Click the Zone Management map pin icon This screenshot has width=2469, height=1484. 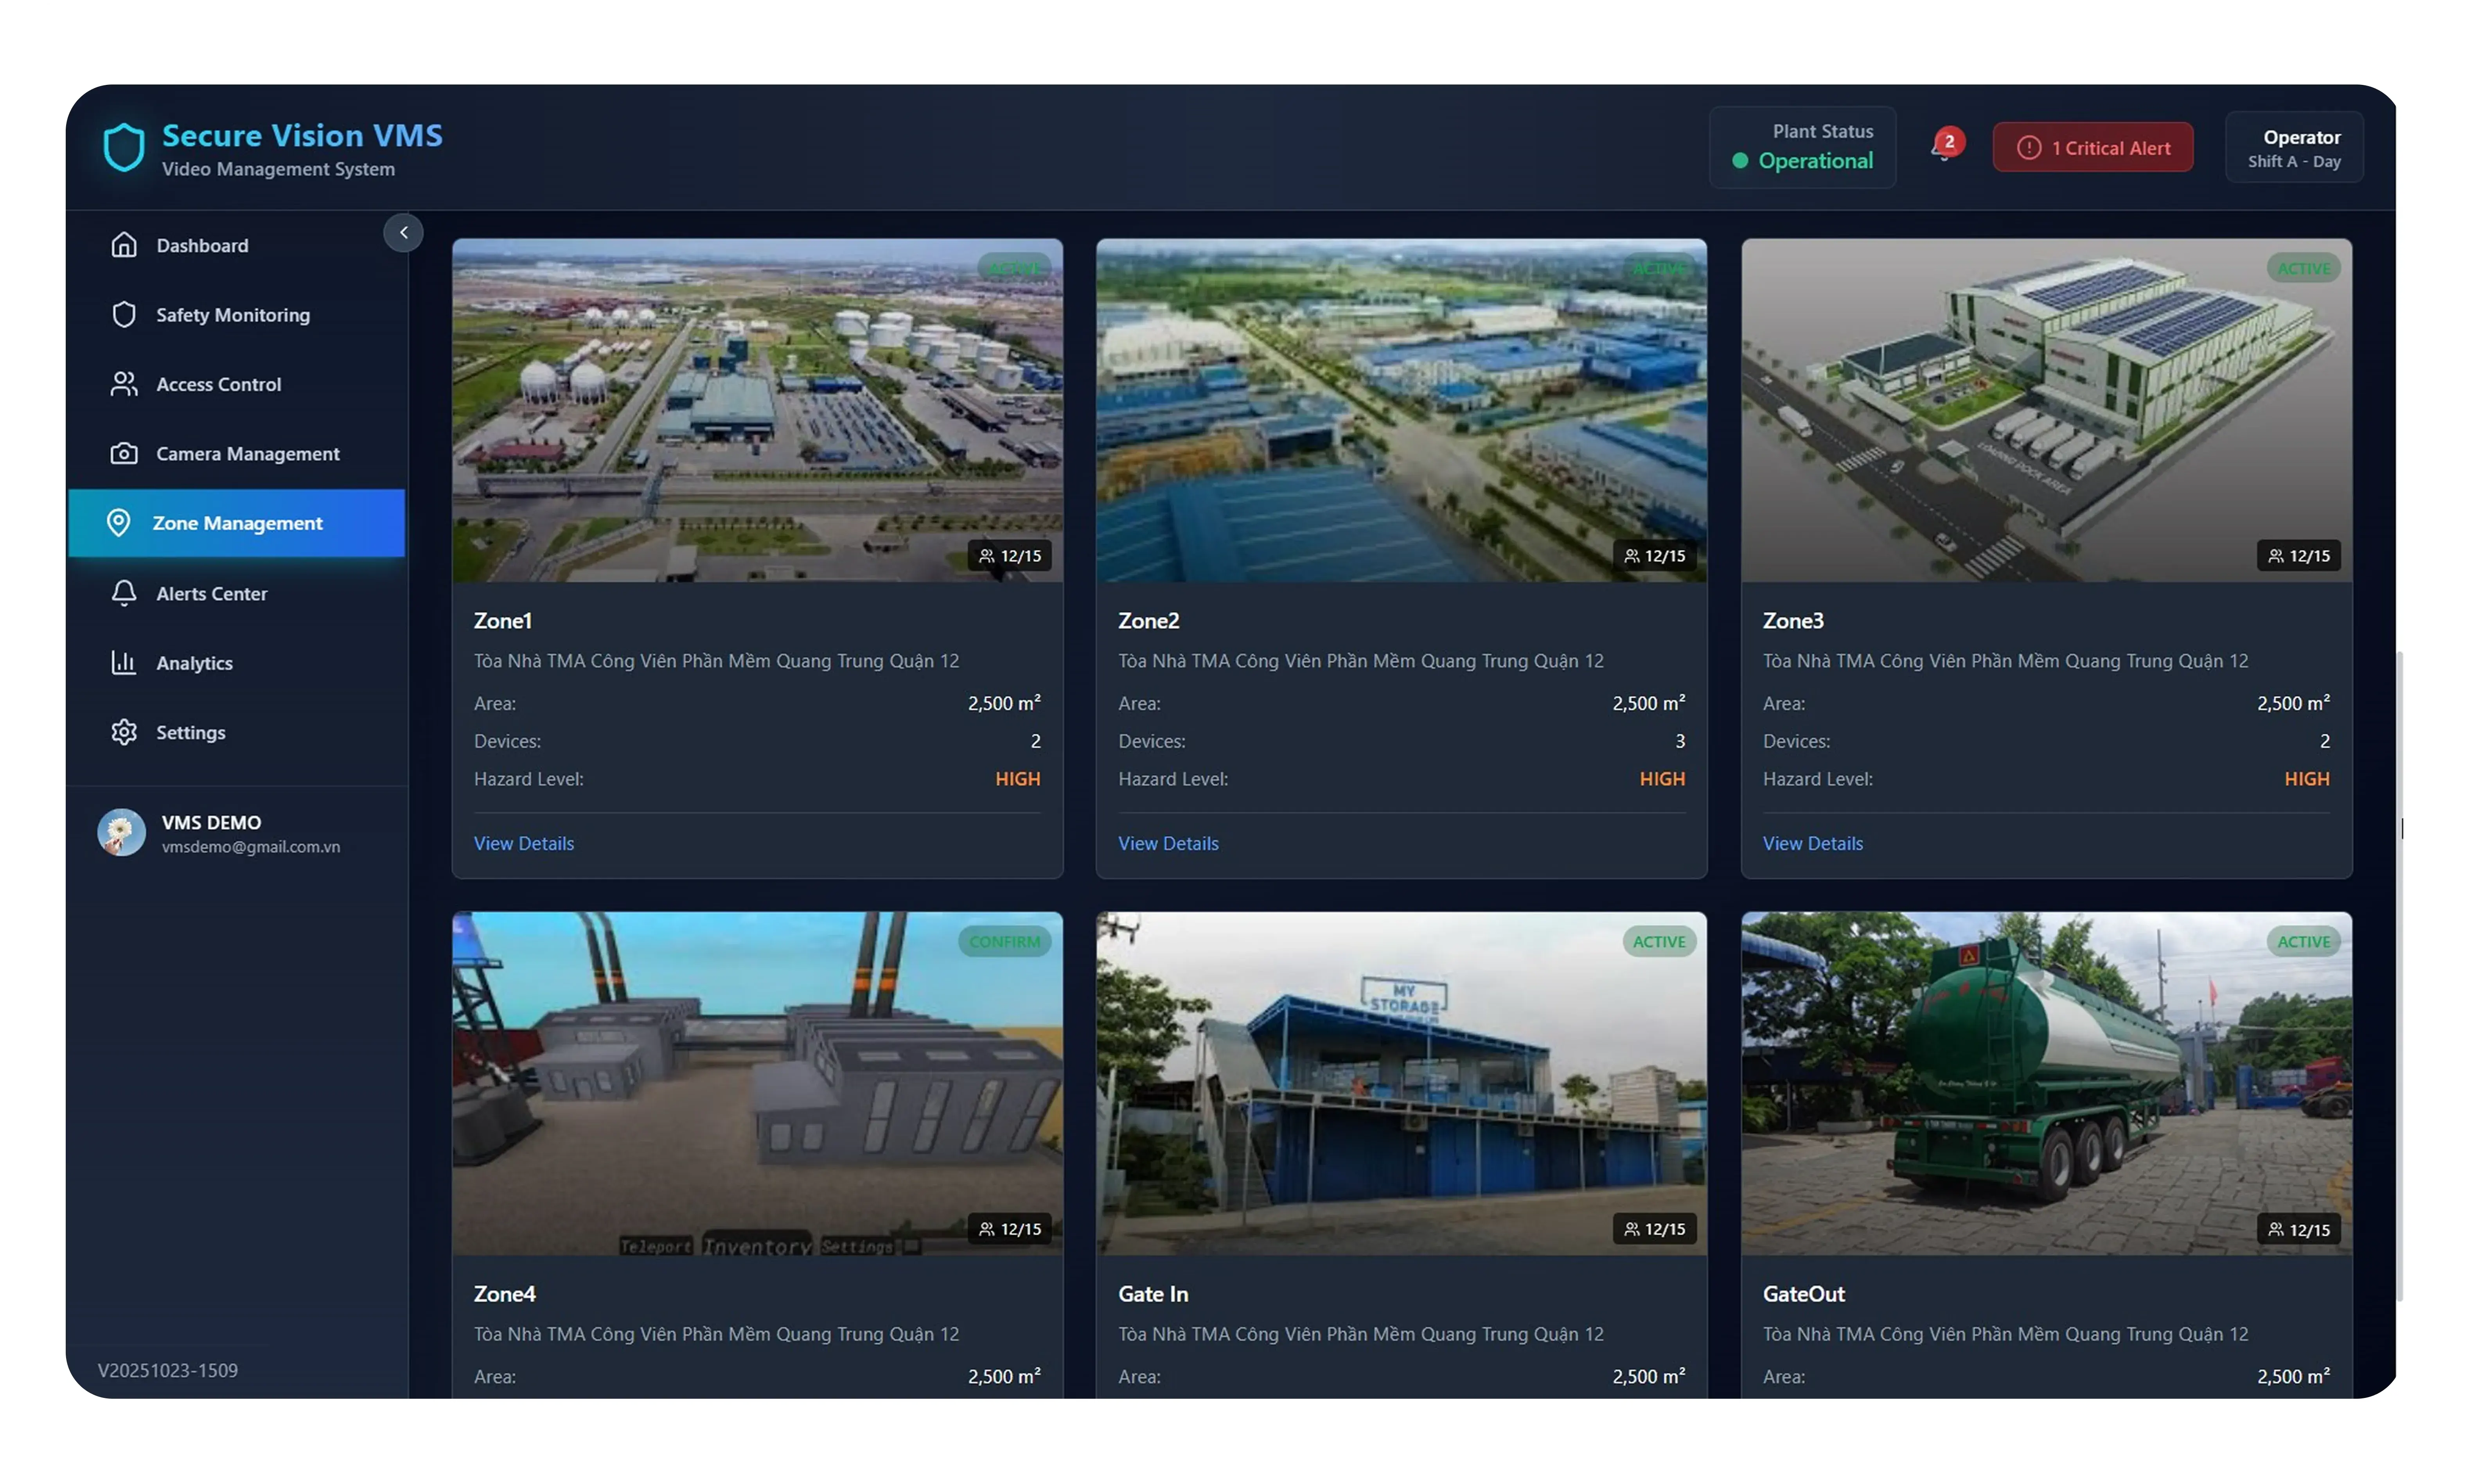pos(118,523)
